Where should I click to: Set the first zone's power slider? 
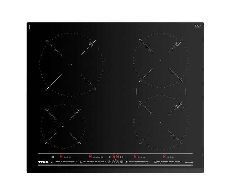click(x=64, y=162)
